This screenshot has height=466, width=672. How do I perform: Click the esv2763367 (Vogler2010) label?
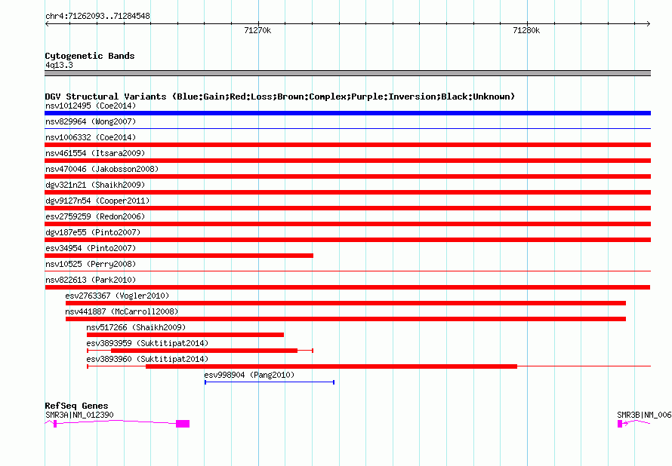[117, 296]
